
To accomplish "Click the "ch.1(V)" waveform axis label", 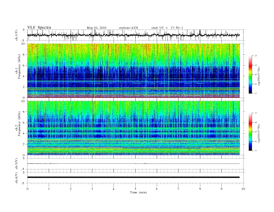I will tap(17, 35).
